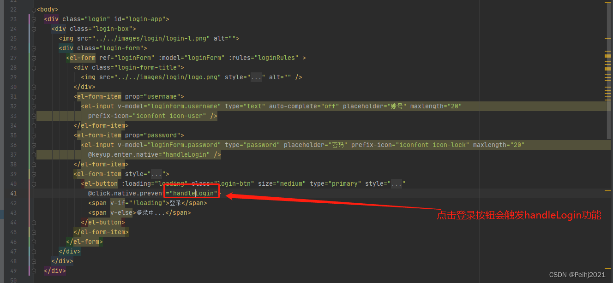Image resolution: width=613 pixels, height=283 pixels.
Task: Place cursor in the <body> tag
Action: [48, 10]
